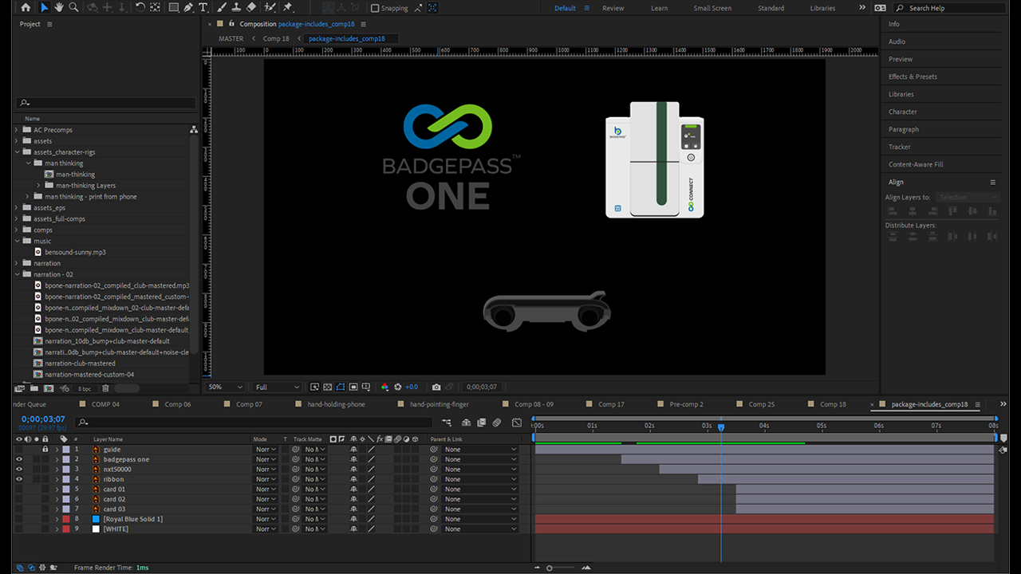Open the 50% magnification dropdown
The height and width of the screenshot is (574, 1021).
click(225, 387)
